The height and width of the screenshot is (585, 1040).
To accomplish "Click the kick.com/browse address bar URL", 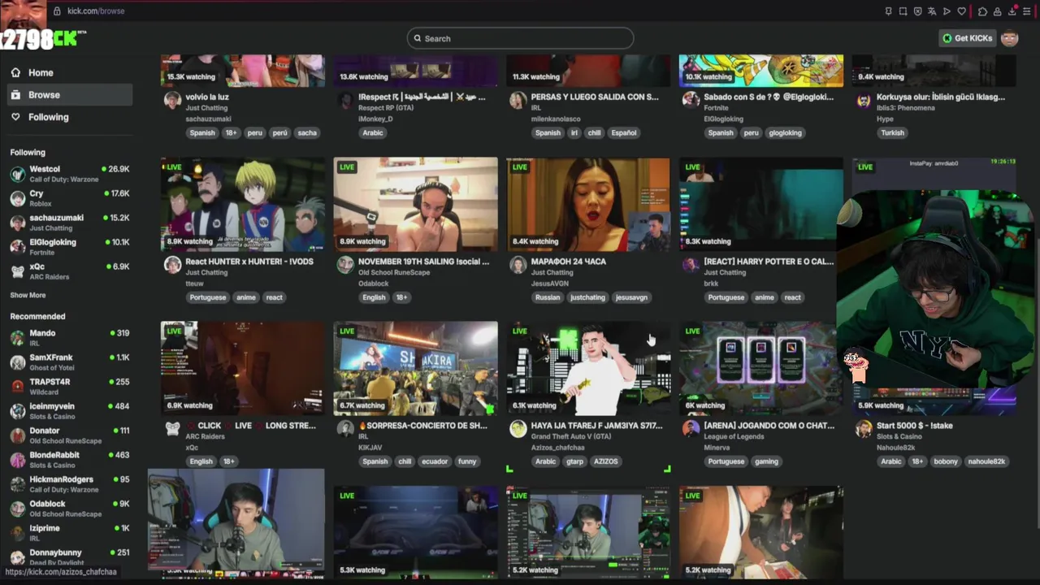I will (x=96, y=11).
